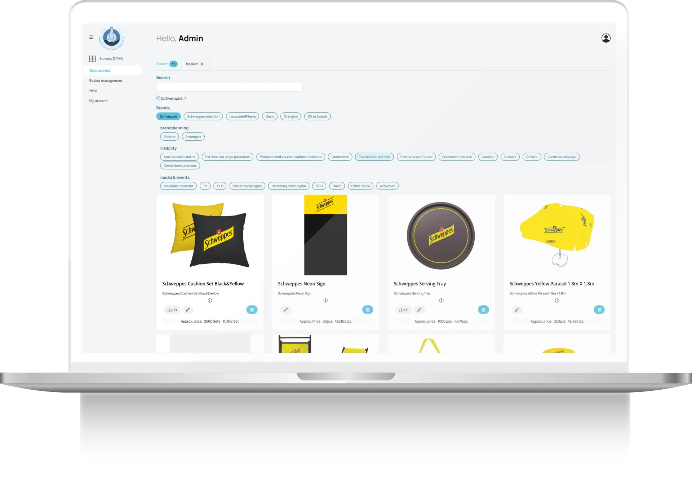Screen dimensions: 692x483
Task: Filter by Radio media
Action: click(337, 186)
